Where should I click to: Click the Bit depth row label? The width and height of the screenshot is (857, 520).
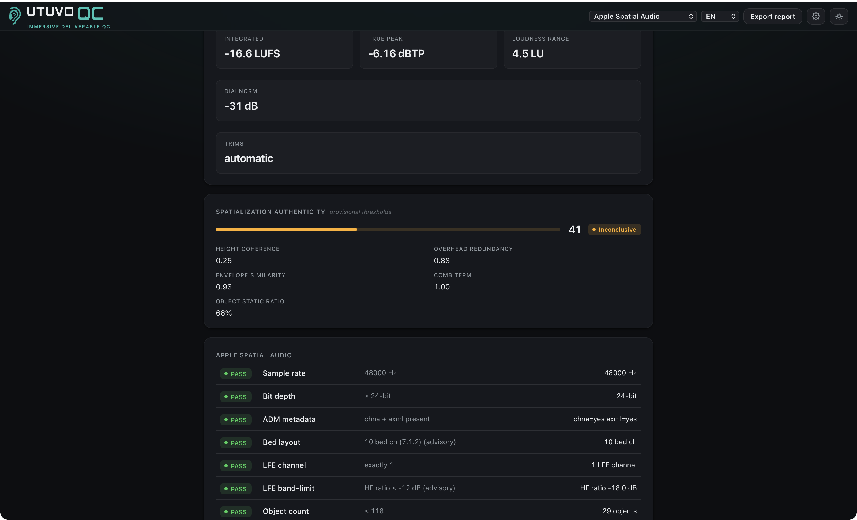(x=279, y=396)
